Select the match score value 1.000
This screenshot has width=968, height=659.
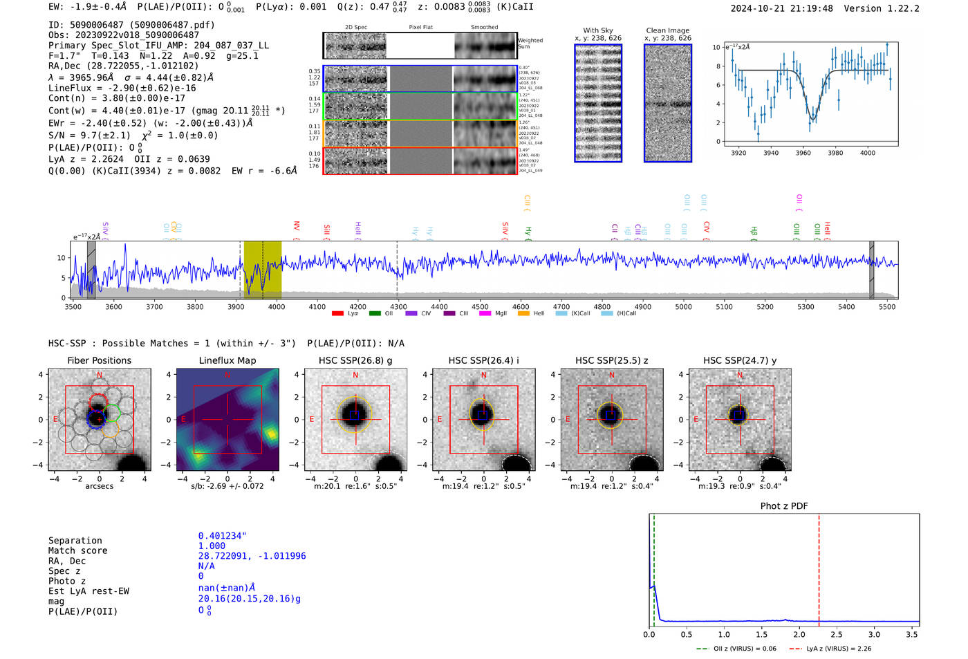(212, 546)
